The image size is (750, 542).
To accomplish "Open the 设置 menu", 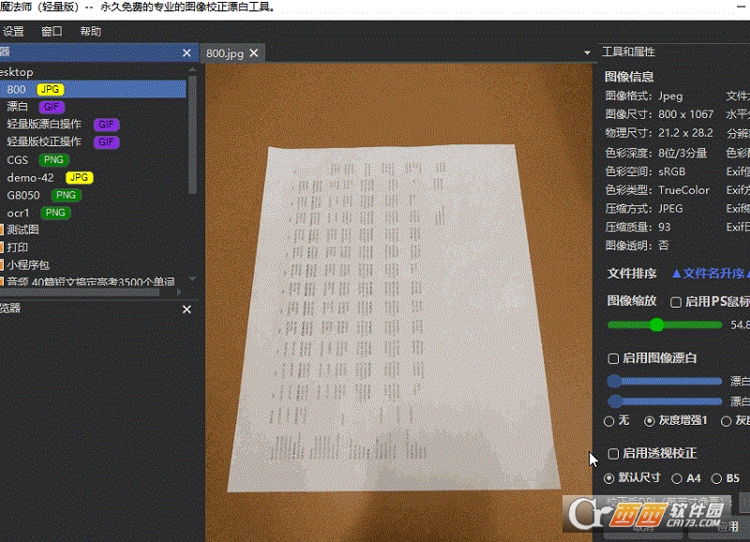I will pos(13,32).
